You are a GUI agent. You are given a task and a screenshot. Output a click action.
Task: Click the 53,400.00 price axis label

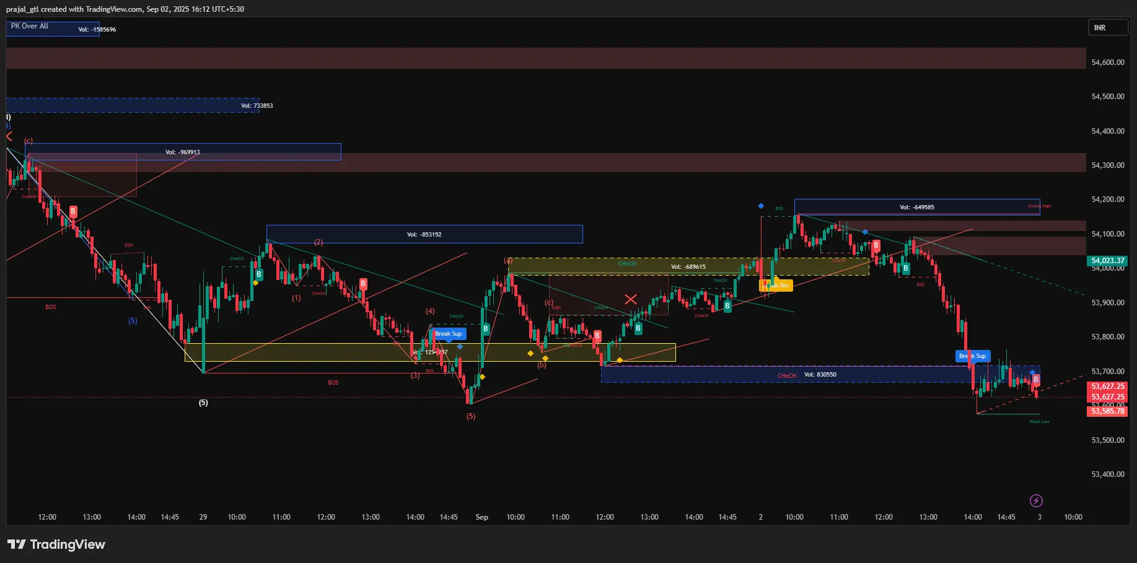click(1108, 474)
